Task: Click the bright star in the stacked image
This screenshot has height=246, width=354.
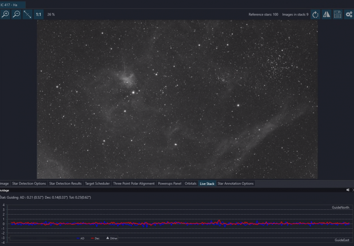Action: pos(134,92)
